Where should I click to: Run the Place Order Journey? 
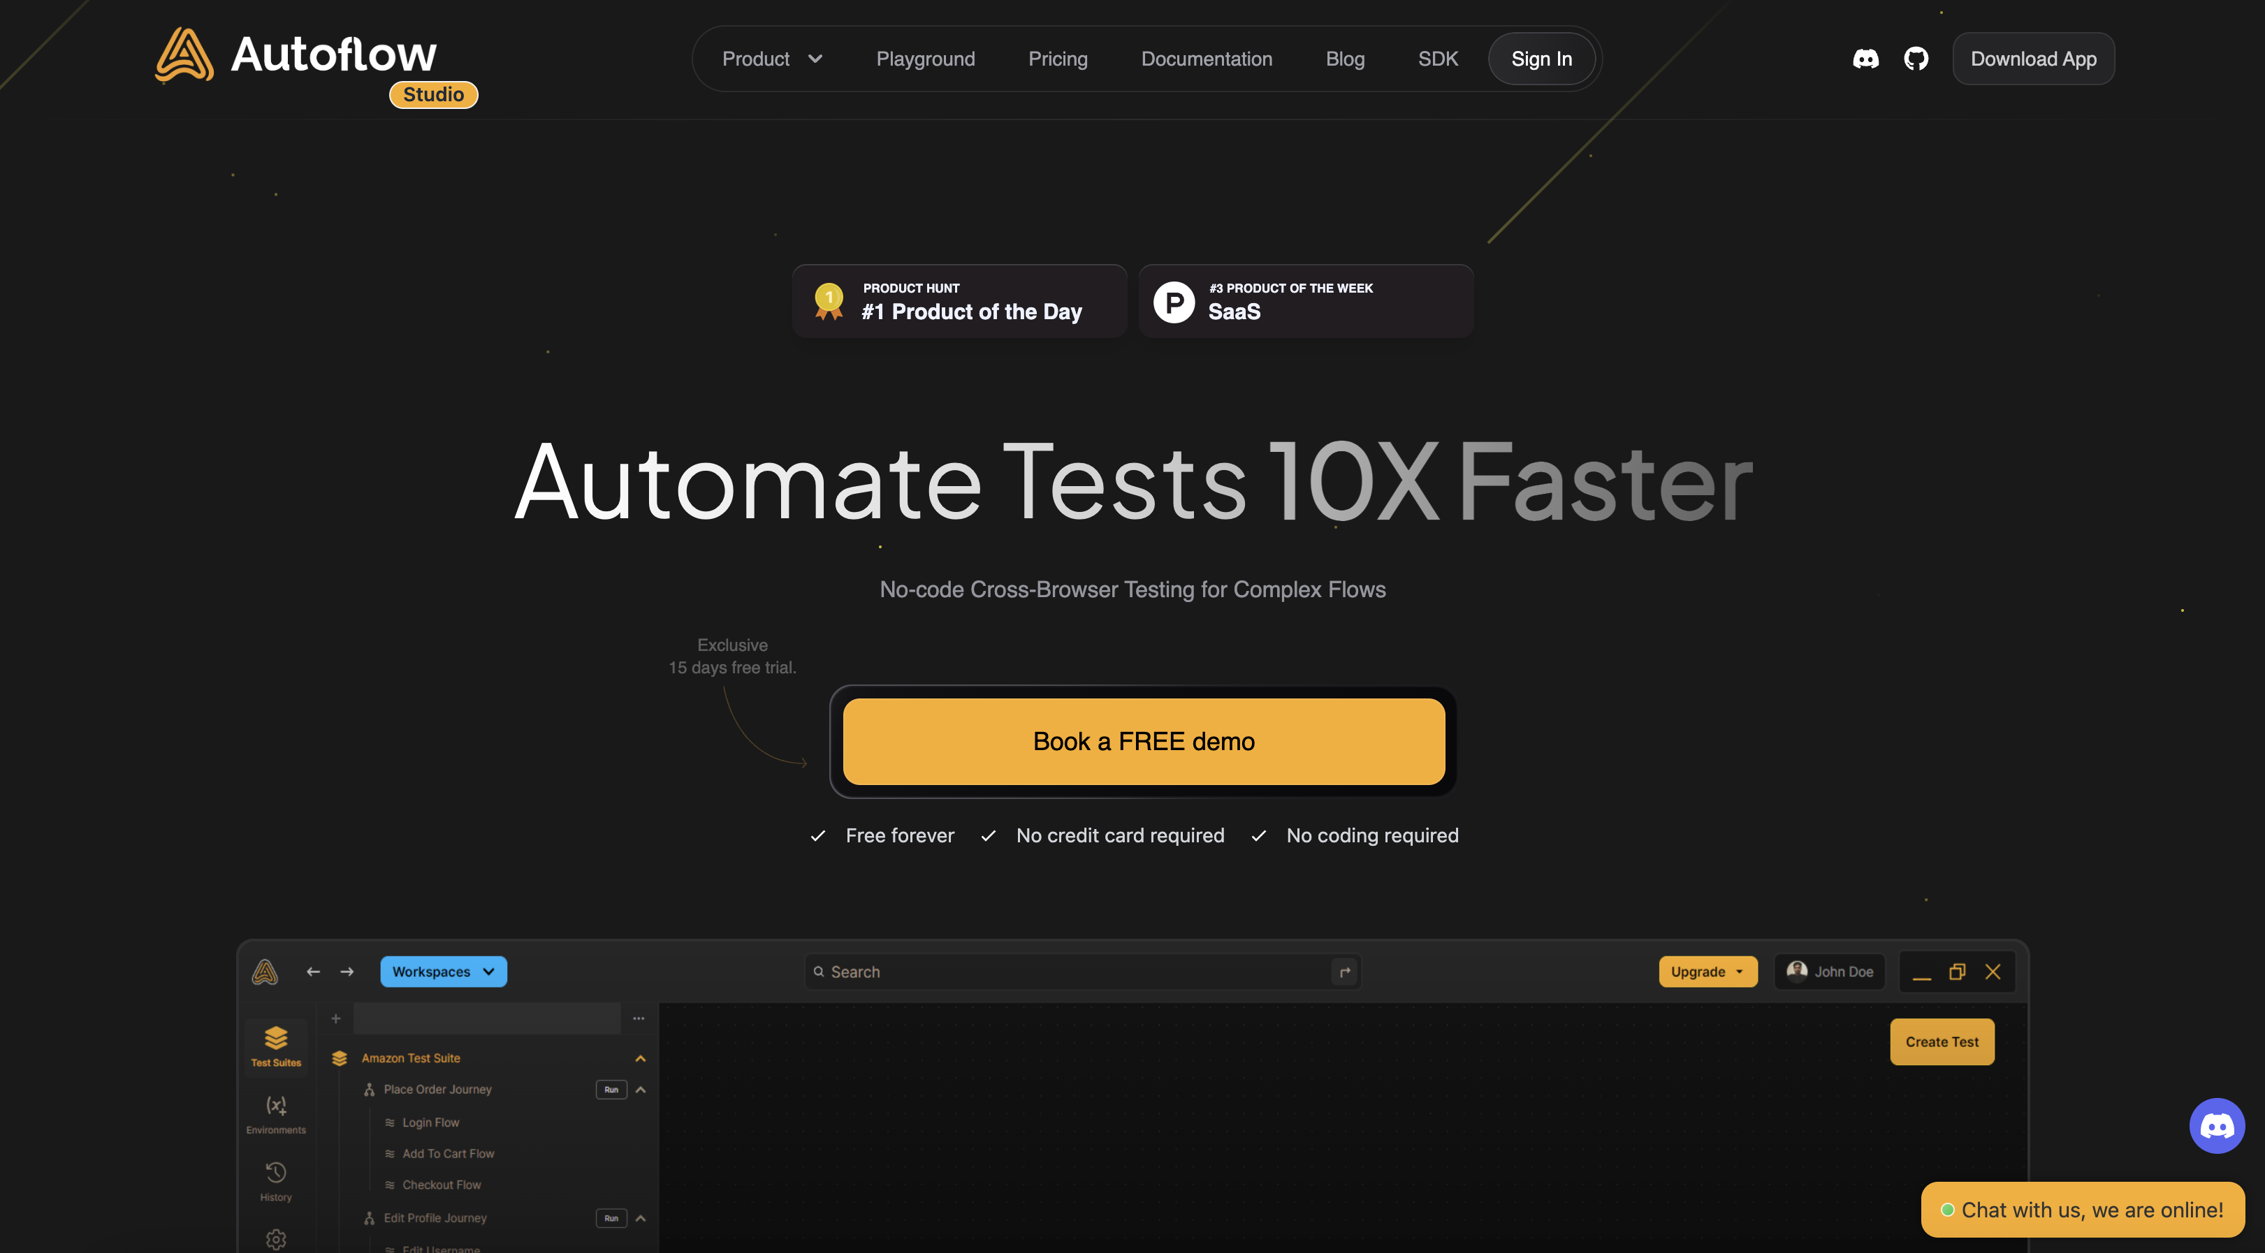click(x=611, y=1090)
